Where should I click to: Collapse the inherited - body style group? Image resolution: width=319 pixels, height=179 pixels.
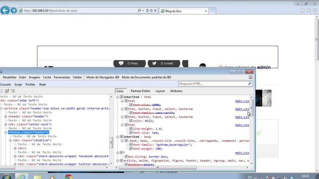pos(118,137)
